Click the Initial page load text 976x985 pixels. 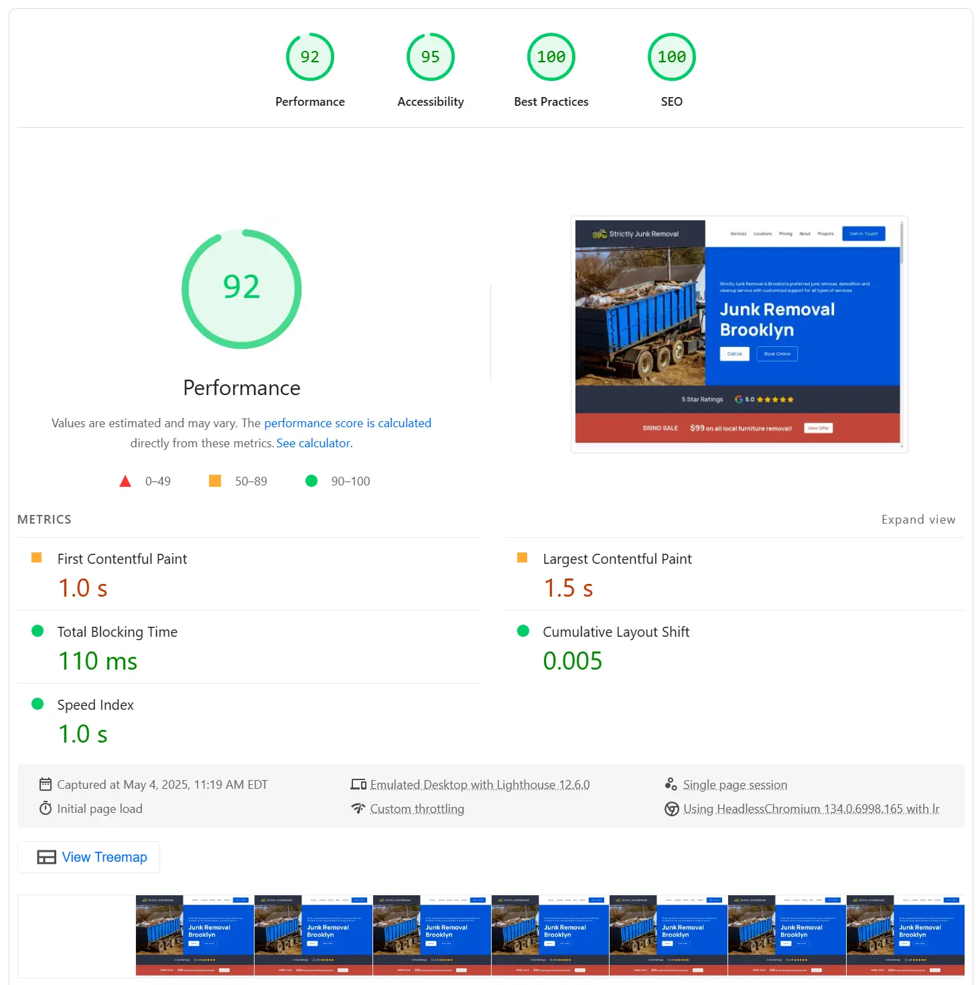pos(100,809)
